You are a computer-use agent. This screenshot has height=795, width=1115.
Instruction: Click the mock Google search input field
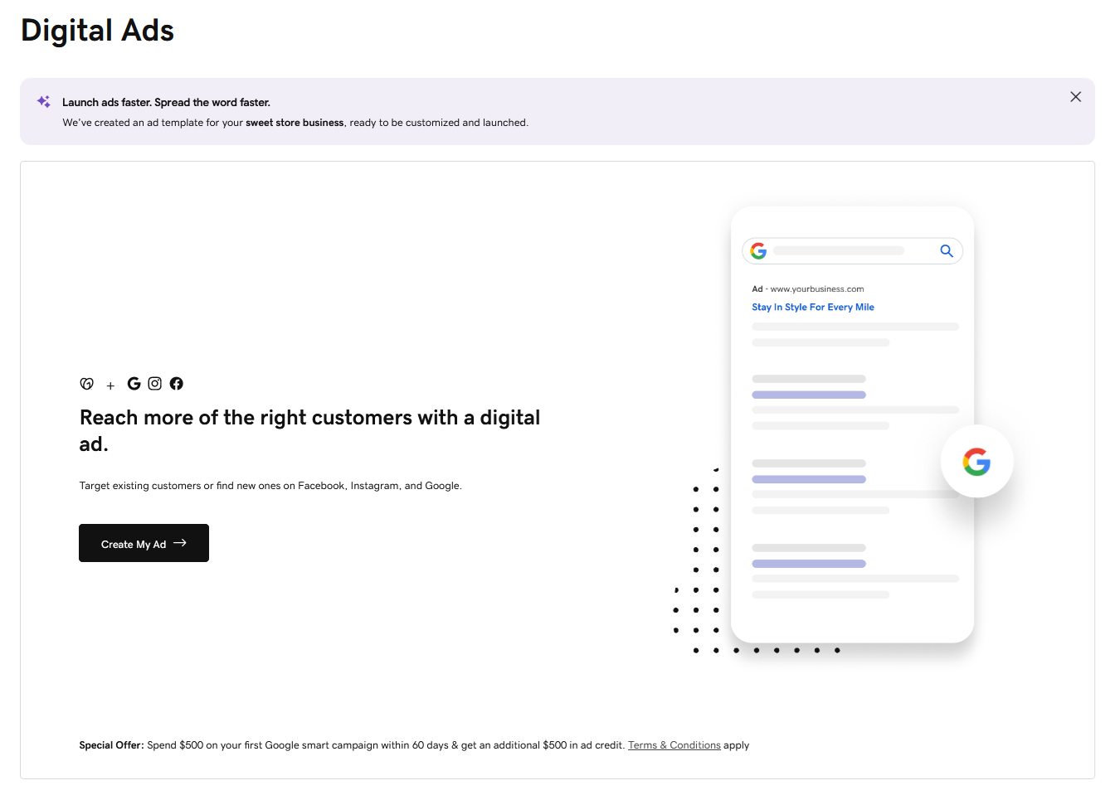click(838, 251)
